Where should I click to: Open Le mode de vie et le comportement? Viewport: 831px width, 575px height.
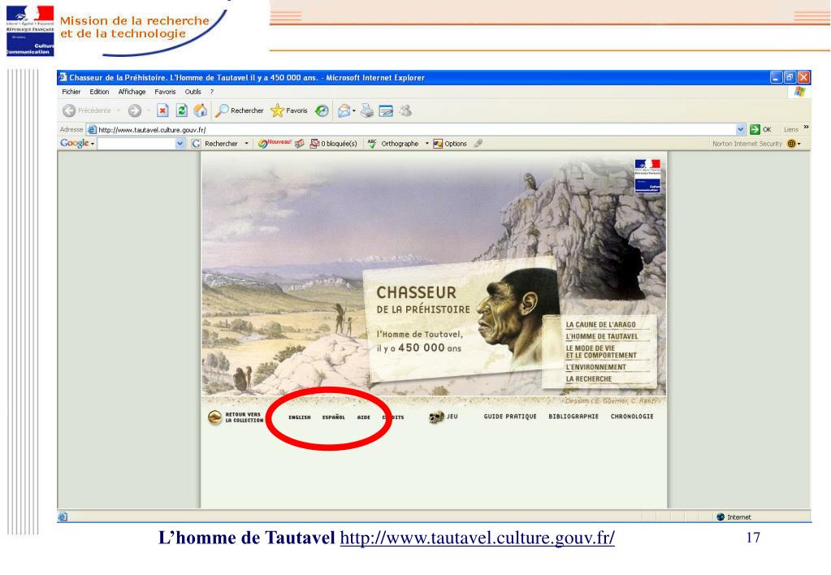601,352
